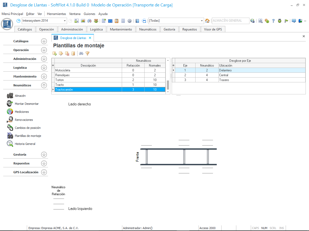Open Montar Desmontar in the sidebar
The height and width of the screenshot is (231, 309).
point(27,104)
